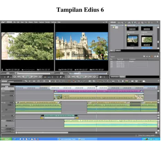Click the Bin window cut scissors icon

[x=139, y=23]
